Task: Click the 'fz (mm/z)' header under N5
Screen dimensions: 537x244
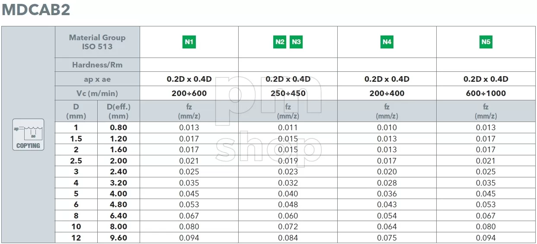Action: pos(486,111)
